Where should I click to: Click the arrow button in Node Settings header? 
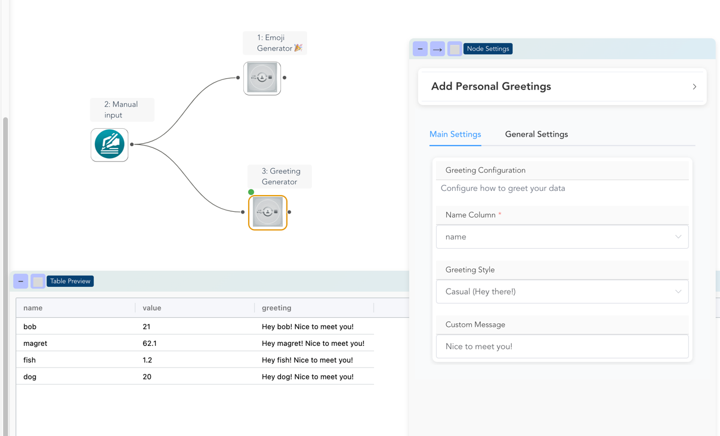pyautogui.click(x=437, y=49)
